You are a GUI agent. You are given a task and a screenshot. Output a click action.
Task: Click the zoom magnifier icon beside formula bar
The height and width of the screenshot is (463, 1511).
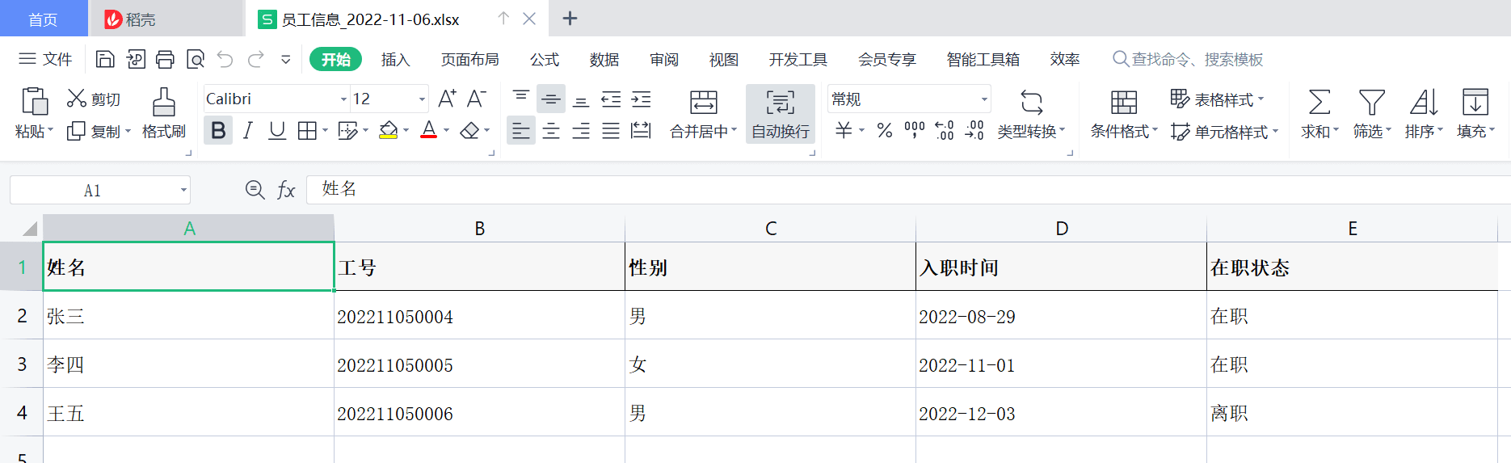(x=255, y=190)
